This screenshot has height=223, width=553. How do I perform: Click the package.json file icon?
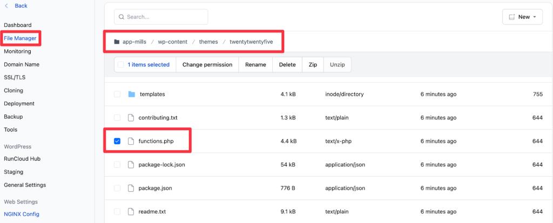130,188
